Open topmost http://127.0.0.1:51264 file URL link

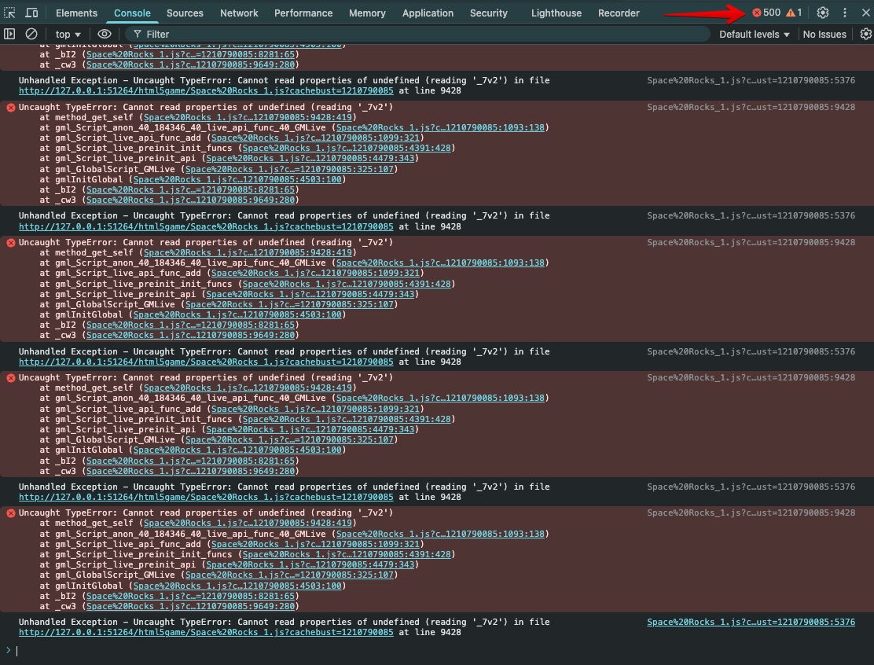(x=206, y=91)
